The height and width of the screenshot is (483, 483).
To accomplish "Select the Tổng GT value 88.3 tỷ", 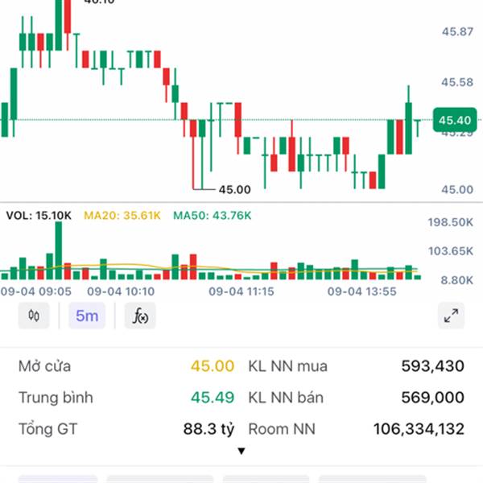I will 208,429.
